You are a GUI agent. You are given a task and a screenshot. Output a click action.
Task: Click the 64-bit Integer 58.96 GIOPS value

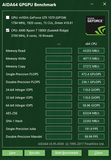point(91,105)
